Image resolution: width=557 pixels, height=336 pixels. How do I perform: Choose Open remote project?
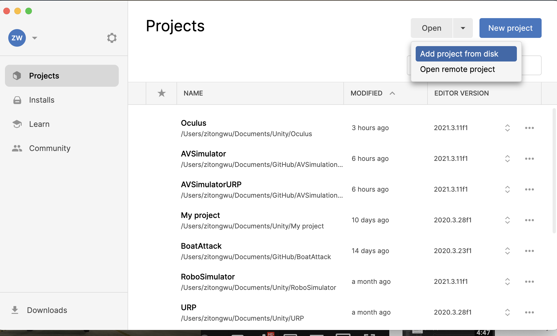pos(457,69)
